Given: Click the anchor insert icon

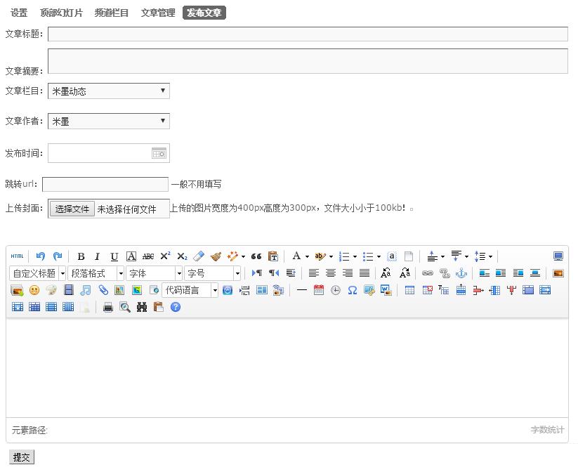Looking at the screenshot, I should click(461, 273).
